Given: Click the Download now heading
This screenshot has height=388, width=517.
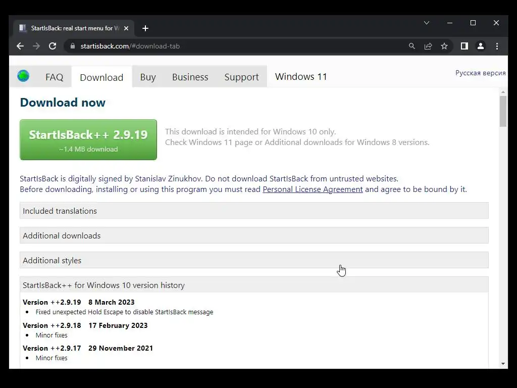Looking at the screenshot, I should coord(63,103).
